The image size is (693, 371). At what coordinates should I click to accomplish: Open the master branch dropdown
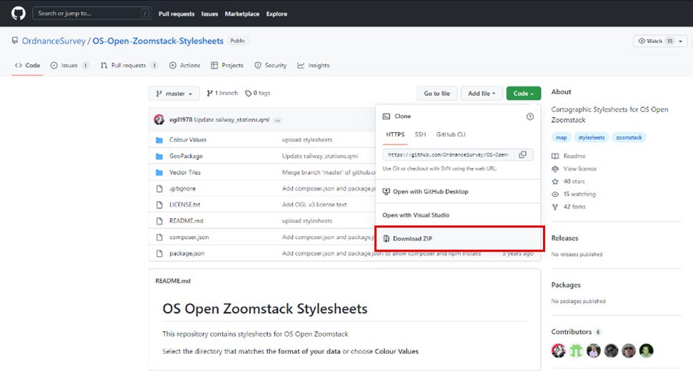(x=174, y=93)
